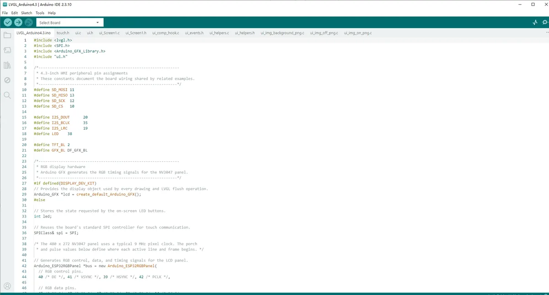Click the account profile icon
Viewport: 549px width, 295px height.
tap(7, 286)
